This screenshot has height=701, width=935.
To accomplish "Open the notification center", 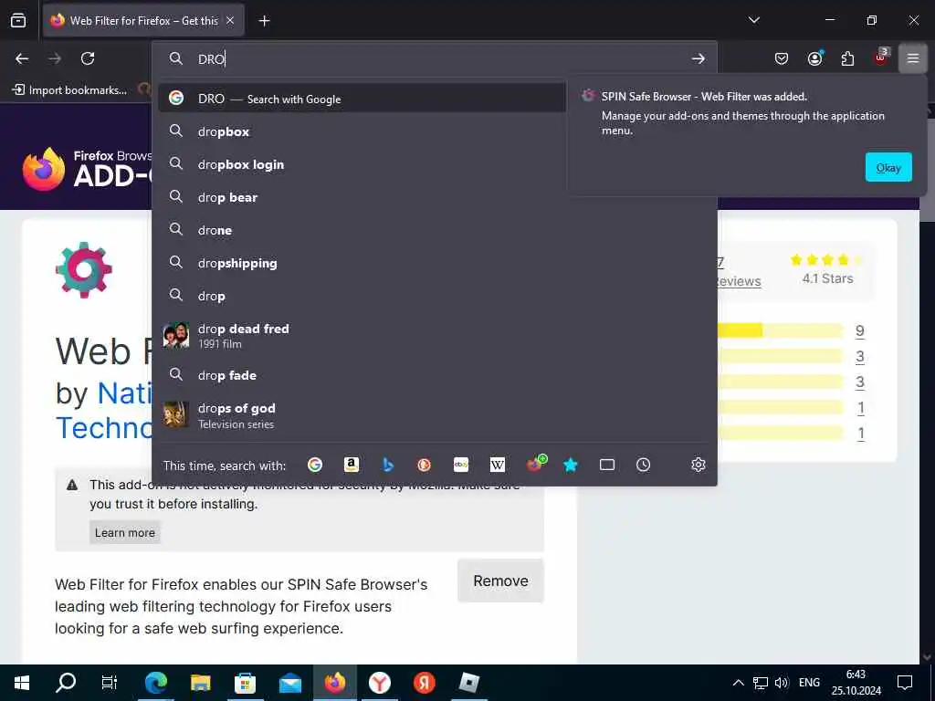I will pyautogui.click(x=905, y=683).
